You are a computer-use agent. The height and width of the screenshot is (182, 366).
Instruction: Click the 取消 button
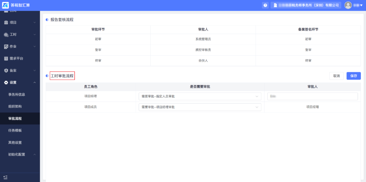pos(337,76)
